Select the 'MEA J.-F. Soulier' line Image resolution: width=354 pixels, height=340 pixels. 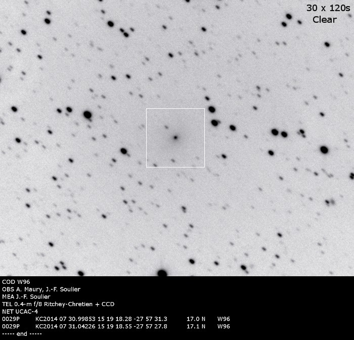click(x=26, y=296)
